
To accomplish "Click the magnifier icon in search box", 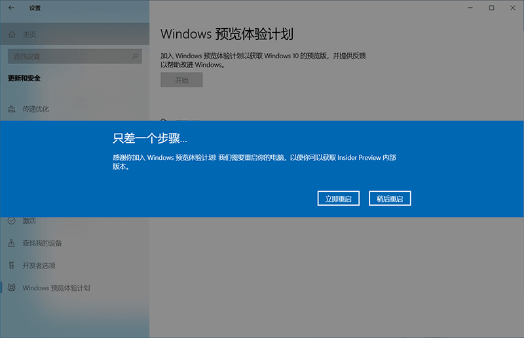I will (x=135, y=56).
